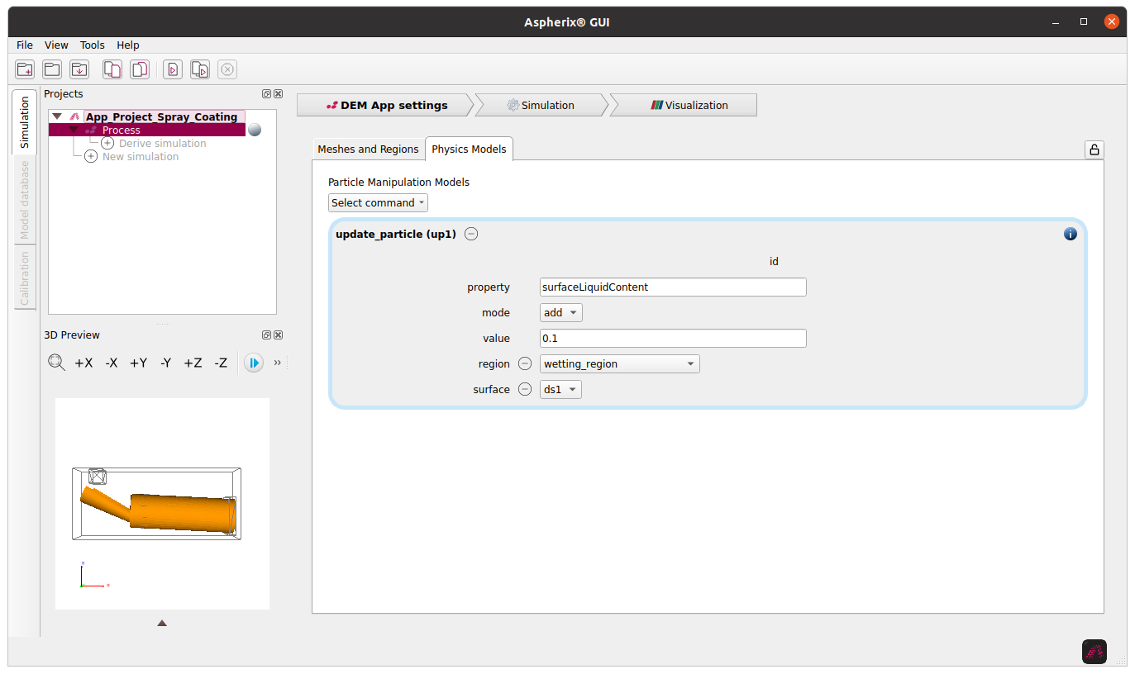Screen dimensions: 1135x674
Task: Close the 3D Preview panel
Action: 278,335
